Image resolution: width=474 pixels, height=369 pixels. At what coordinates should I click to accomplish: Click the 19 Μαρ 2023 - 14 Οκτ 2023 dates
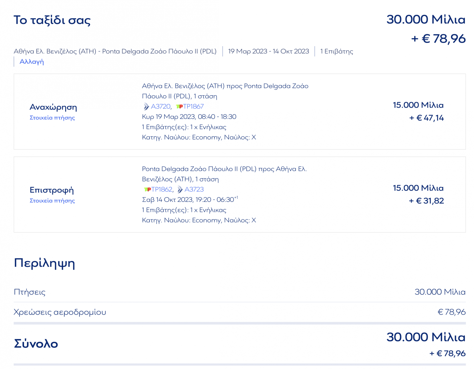(x=268, y=51)
